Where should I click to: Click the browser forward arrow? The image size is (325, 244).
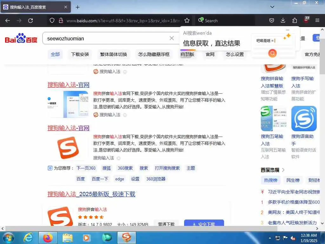click(19, 21)
